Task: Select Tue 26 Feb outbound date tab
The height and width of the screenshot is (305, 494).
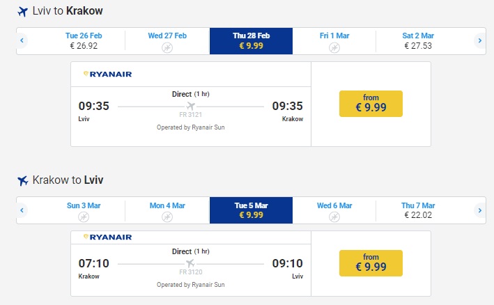Action: (x=84, y=41)
